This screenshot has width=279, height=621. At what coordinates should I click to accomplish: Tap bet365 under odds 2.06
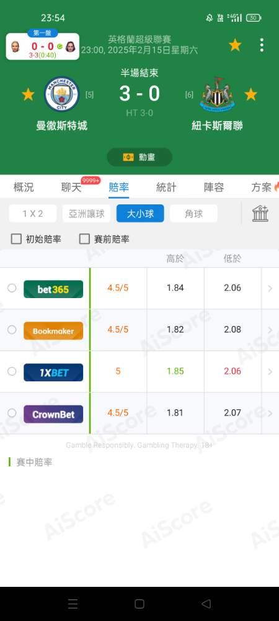tap(232, 288)
